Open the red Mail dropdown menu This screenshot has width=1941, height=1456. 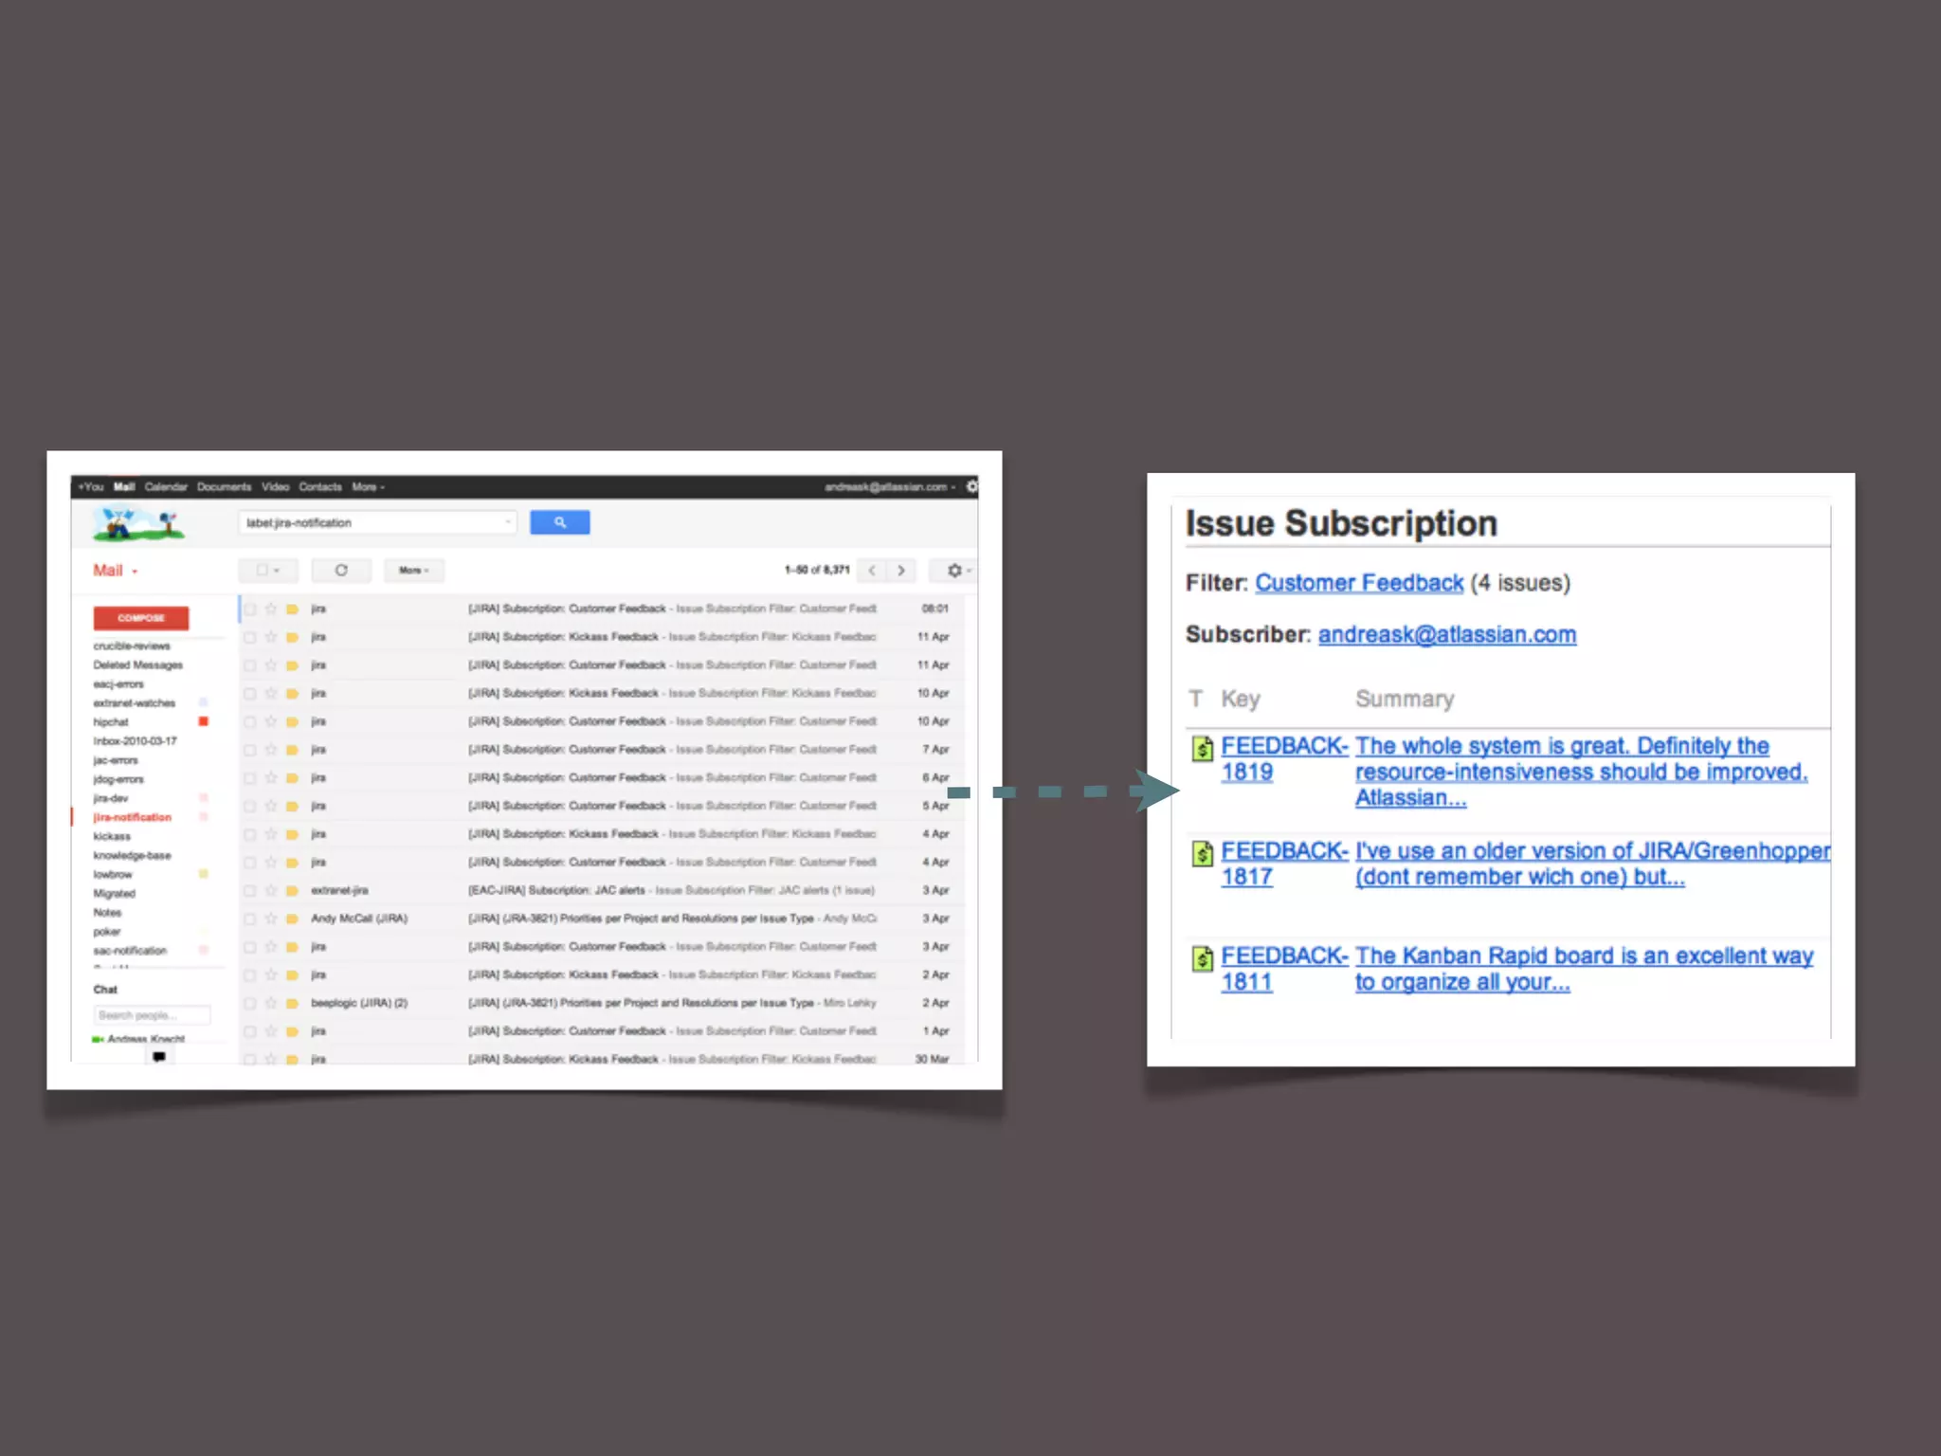[x=116, y=570]
